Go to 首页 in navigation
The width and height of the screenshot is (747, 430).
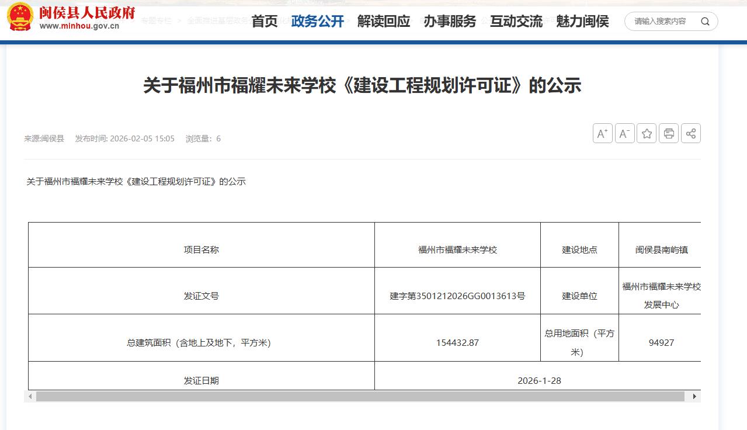[x=265, y=22]
